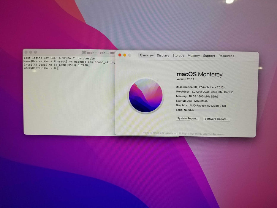Select '3.2 GHz Quad-Core Intel Core i5' text
The image size is (277, 208).
click(x=212, y=92)
